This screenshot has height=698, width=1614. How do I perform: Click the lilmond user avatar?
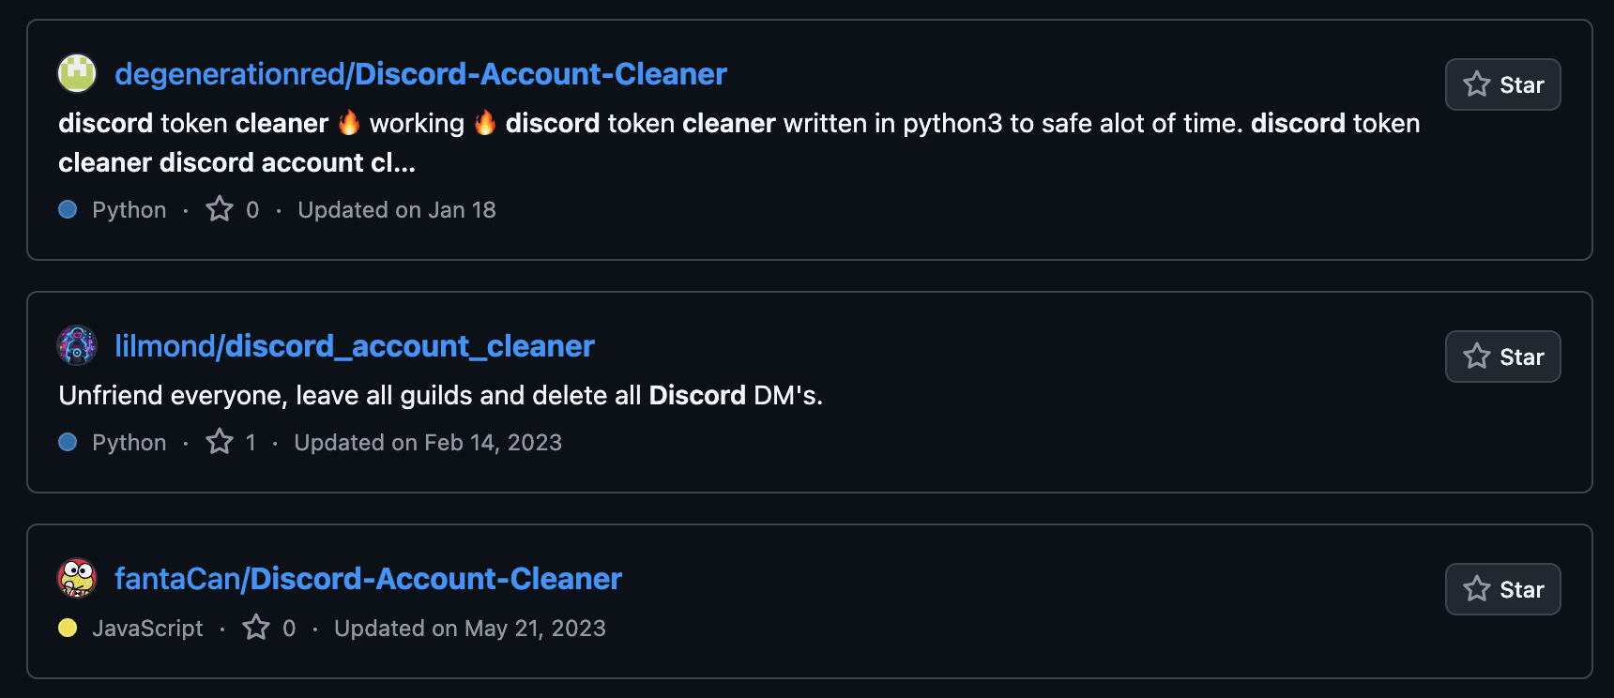point(77,345)
